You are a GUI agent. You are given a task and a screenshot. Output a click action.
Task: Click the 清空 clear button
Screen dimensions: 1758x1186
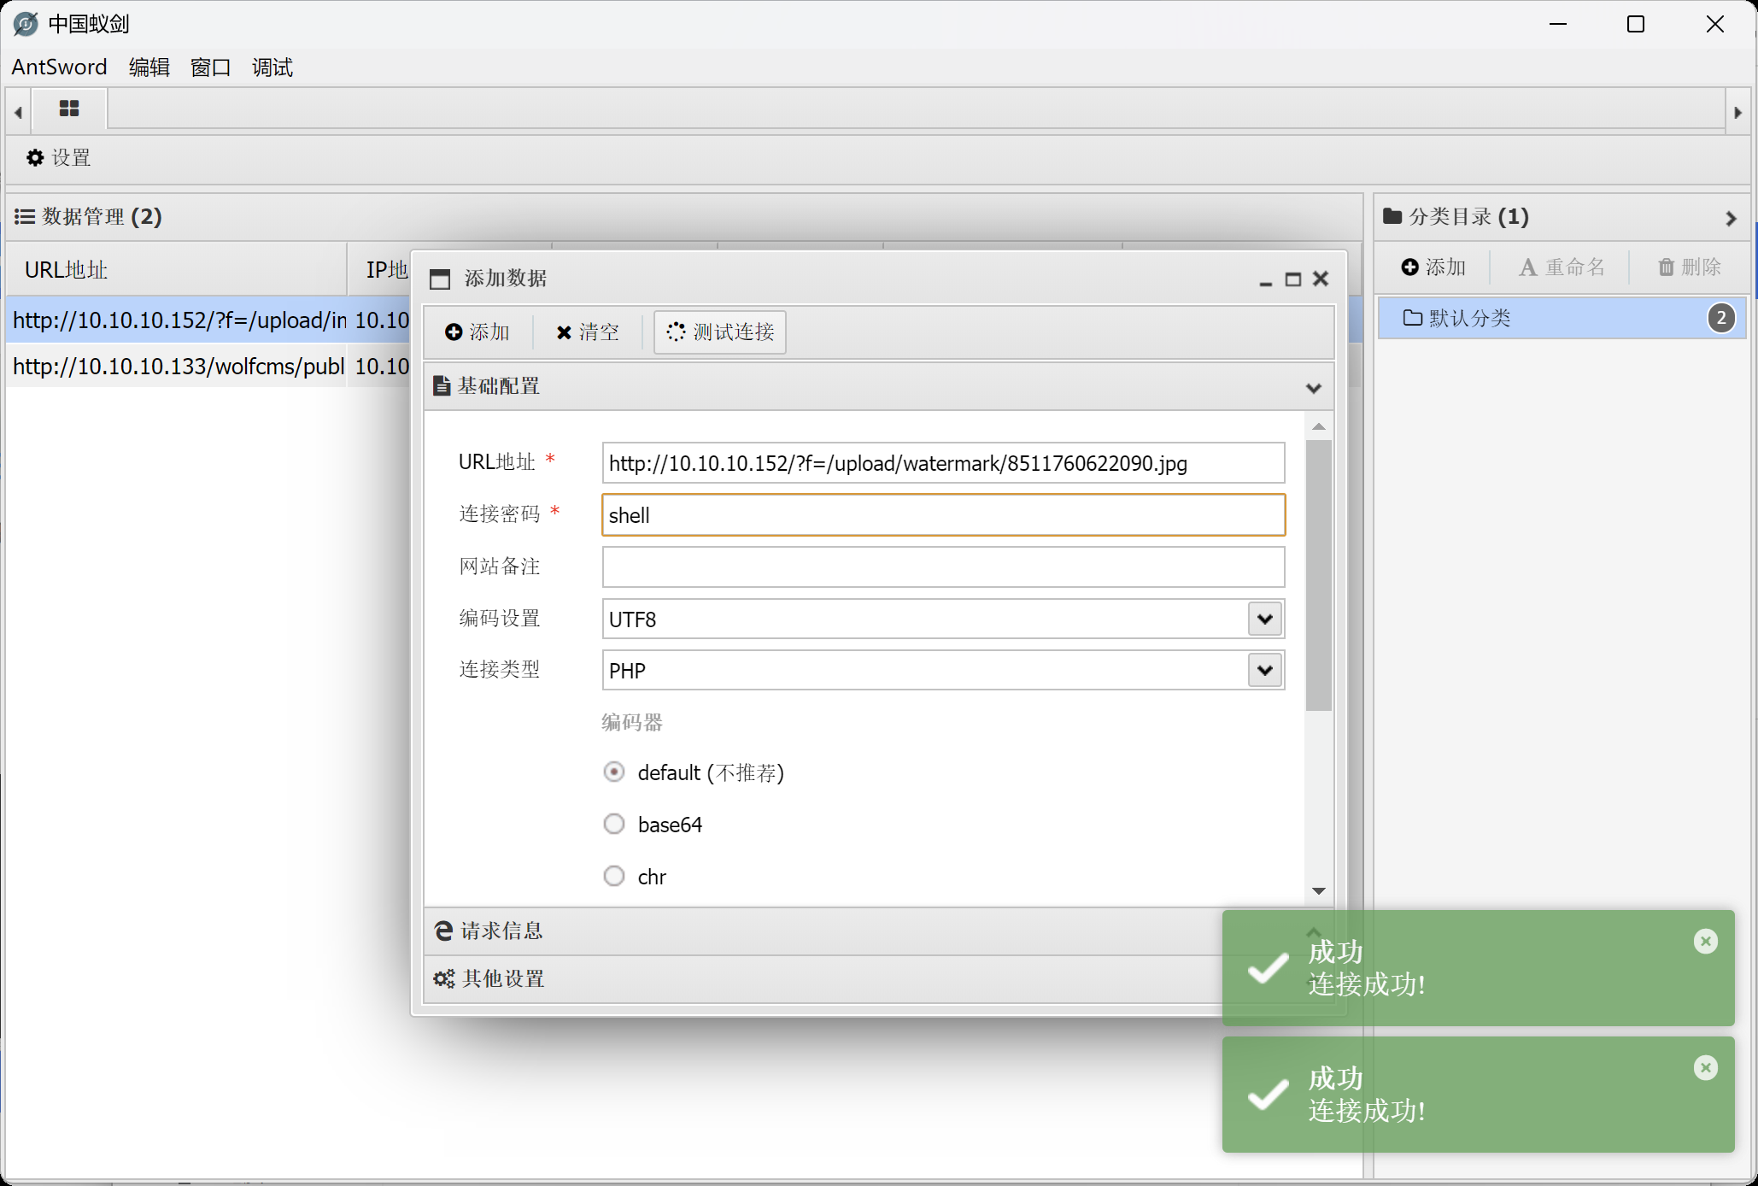[588, 332]
